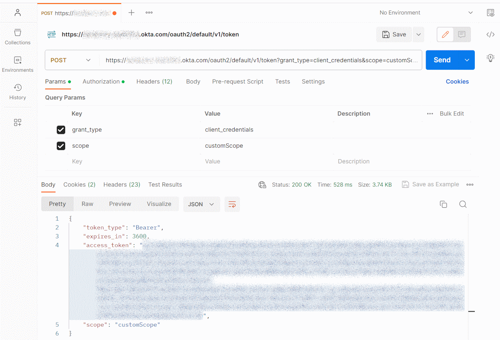Open the JSON response format dropdown
Image resolution: width=500 pixels, height=340 pixels.
tap(201, 204)
